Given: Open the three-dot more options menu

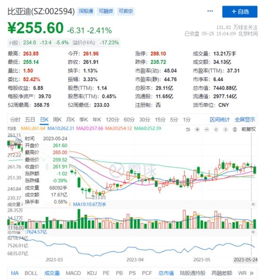Looking at the screenshot, I should (x=210, y=11).
